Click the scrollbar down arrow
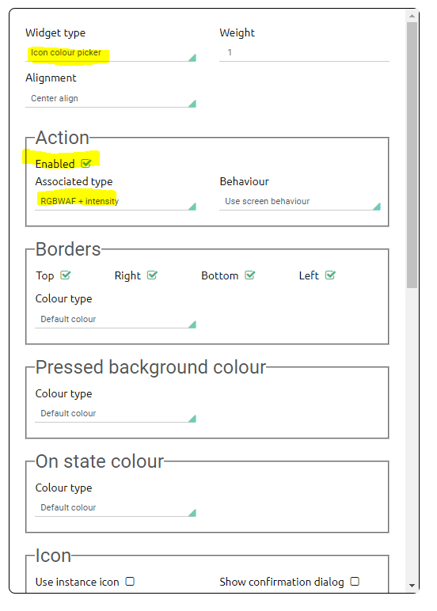The width and height of the screenshot is (437, 611). (412, 586)
